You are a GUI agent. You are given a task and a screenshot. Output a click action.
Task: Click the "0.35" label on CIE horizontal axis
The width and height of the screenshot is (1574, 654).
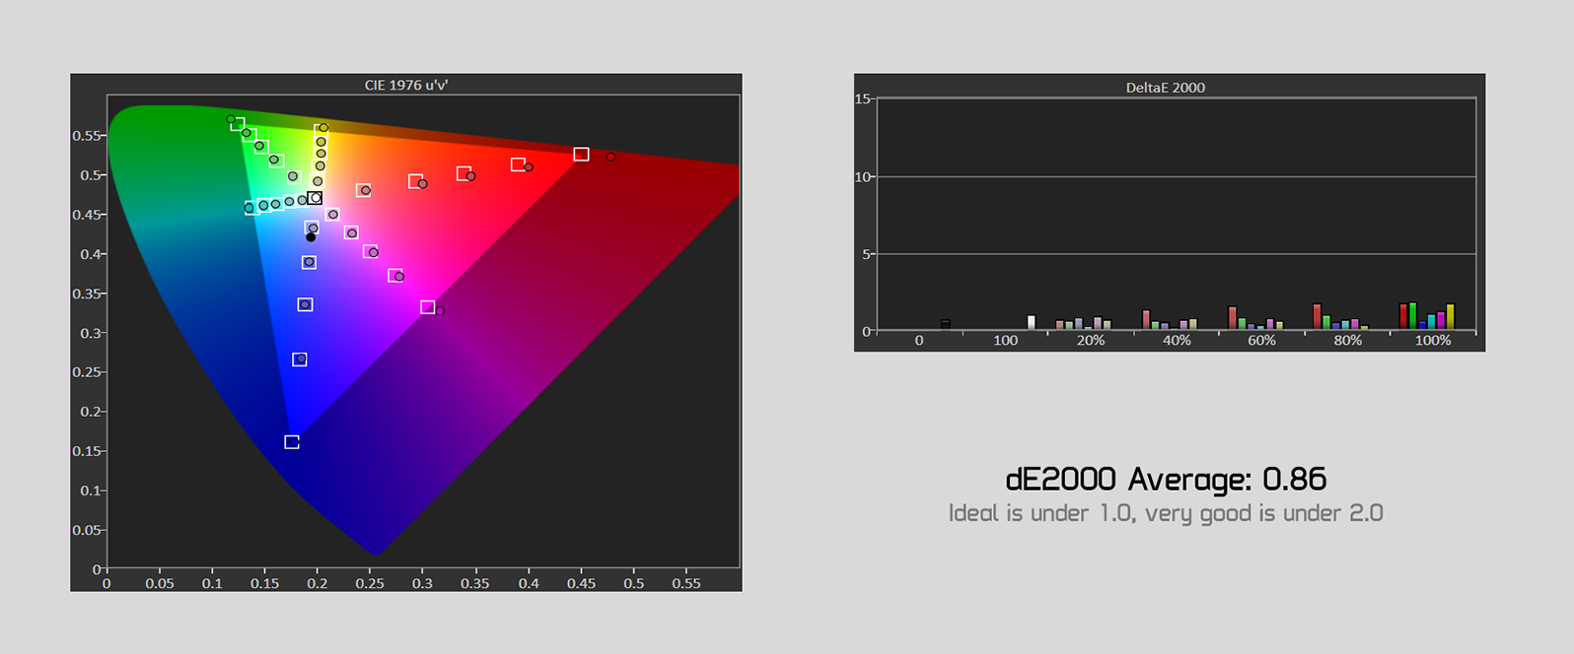coord(475,583)
